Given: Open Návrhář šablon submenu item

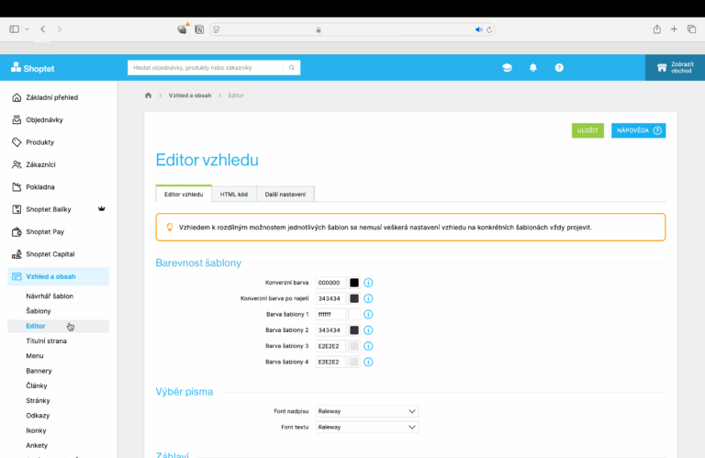Looking at the screenshot, I should click(50, 296).
